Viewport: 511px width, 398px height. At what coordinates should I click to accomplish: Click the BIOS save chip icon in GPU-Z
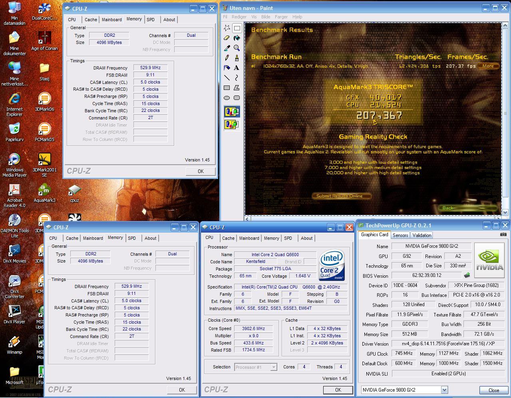467,275
